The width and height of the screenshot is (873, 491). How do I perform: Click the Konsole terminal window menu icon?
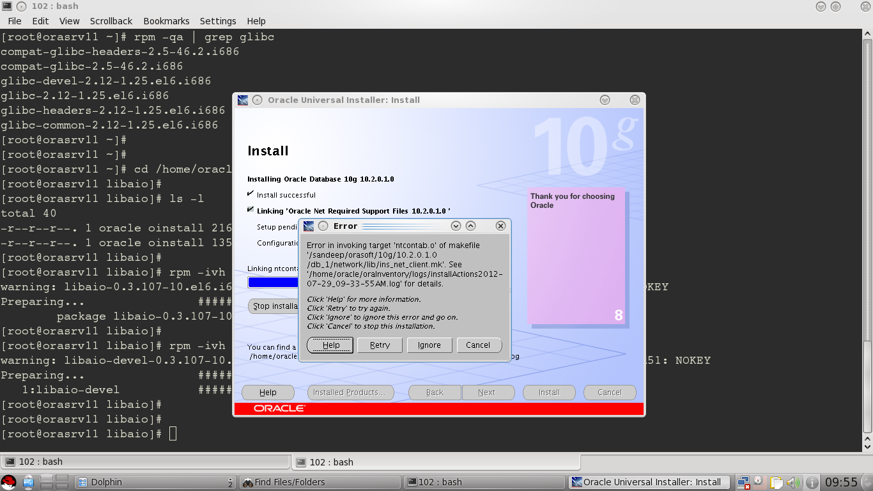(6, 6)
